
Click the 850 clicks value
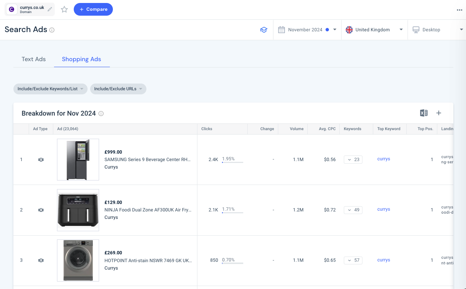(x=214, y=260)
